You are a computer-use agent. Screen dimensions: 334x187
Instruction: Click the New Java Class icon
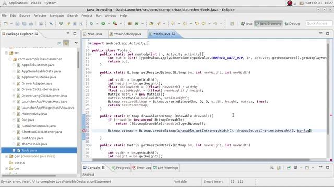coord(137,24)
